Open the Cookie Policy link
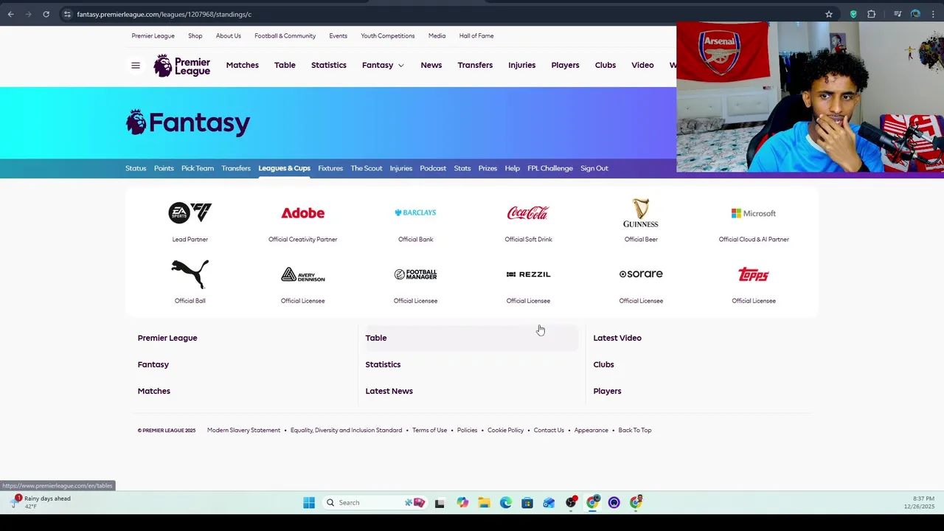The image size is (944, 531). pos(505,430)
